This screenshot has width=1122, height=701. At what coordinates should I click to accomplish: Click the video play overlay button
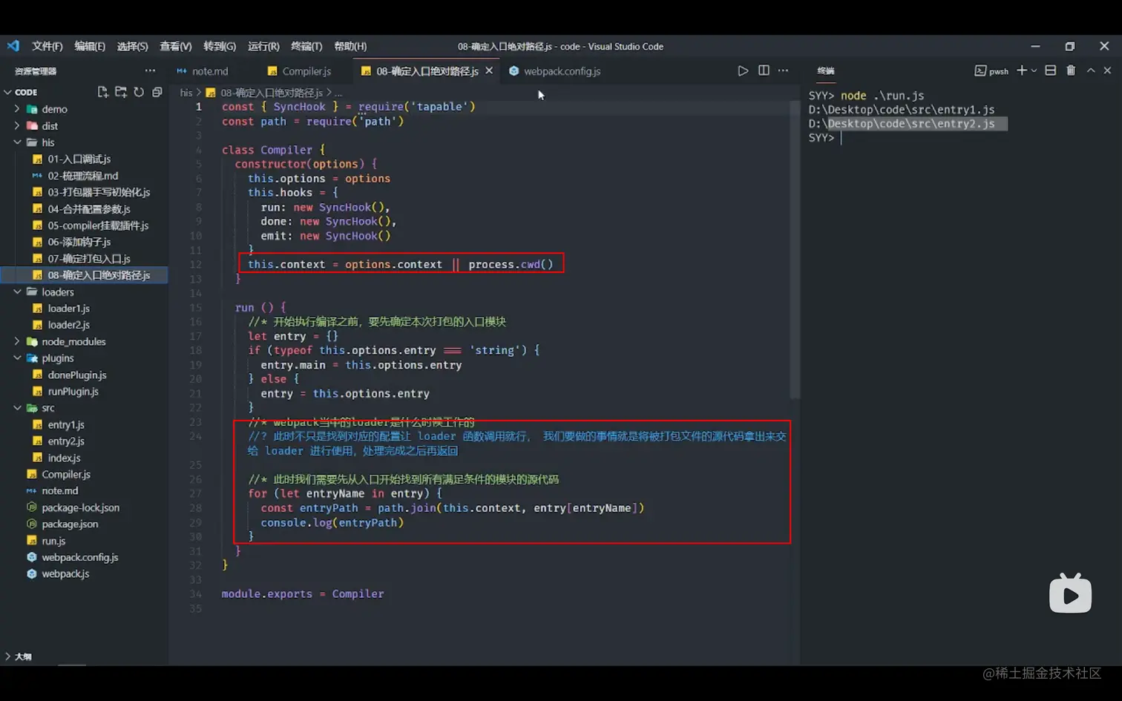pos(1070,593)
